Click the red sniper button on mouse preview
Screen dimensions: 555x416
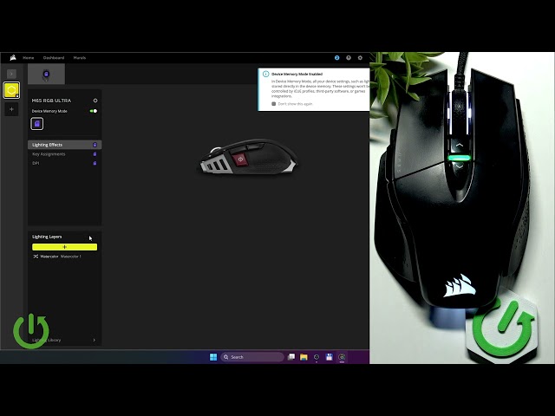[240, 159]
